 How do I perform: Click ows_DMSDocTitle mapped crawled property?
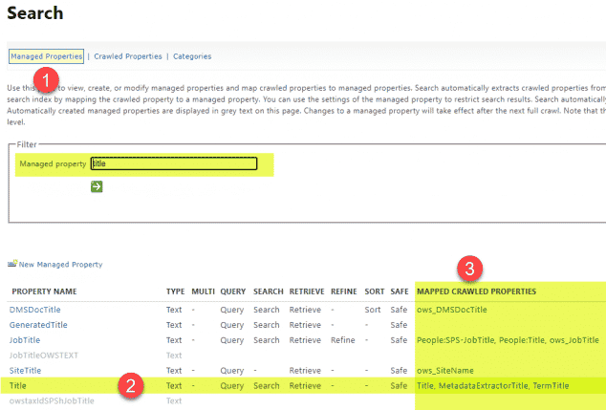click(x=452, y=310)
